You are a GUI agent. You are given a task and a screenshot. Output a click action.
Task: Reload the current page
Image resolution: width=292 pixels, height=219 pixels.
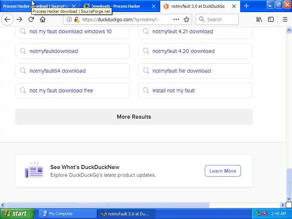[x=31, y=19]
